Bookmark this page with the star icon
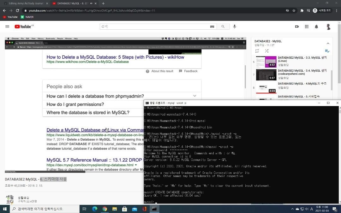341x213 pixels. [294, 10]
